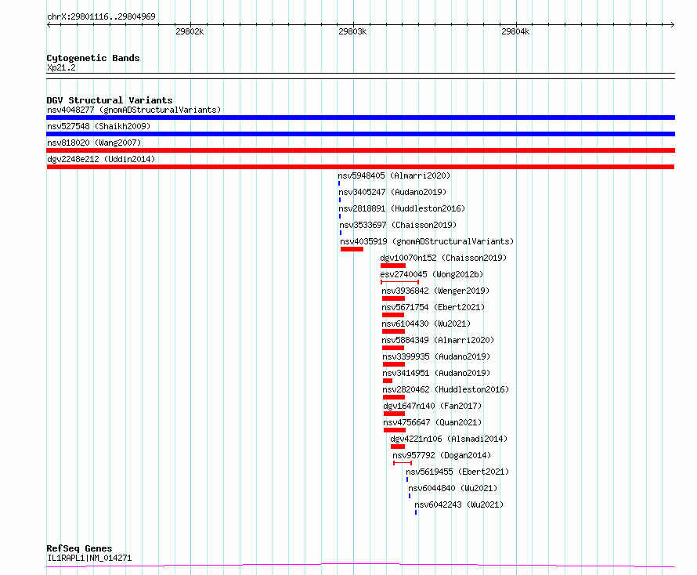Click the DGV Structural Variants track title
Image resolution: width=697 pixels, height=575 pixels.
tap(110, 100)
